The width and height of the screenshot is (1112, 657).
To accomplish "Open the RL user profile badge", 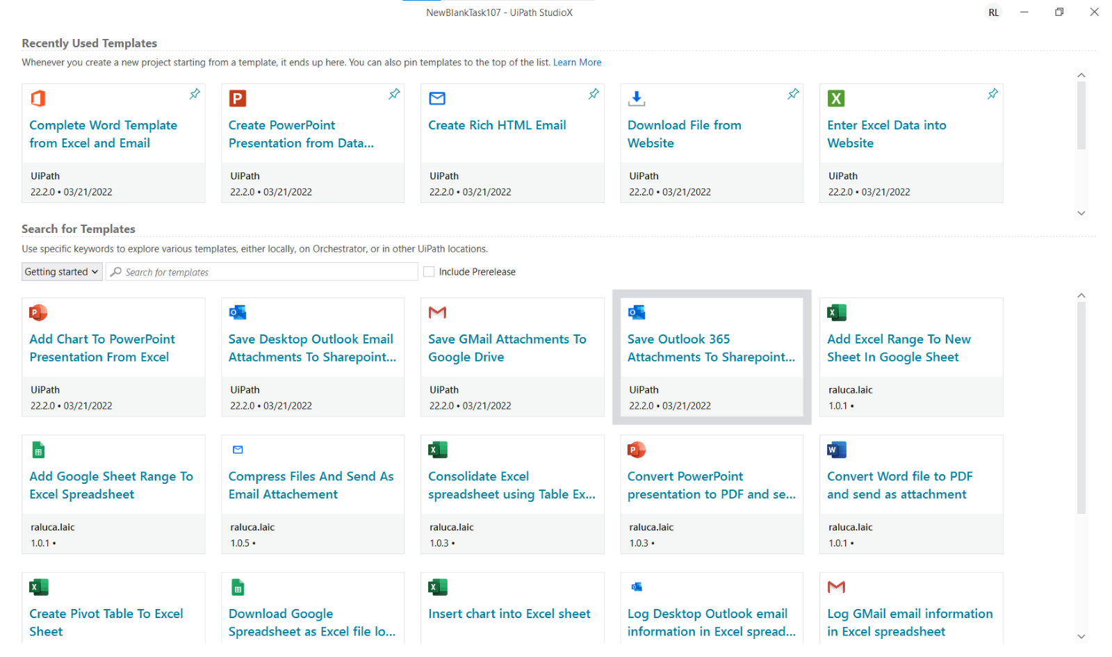I will tap(993, 13).
